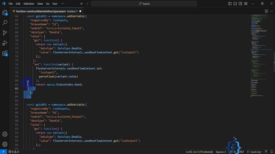
Task: Open the Search view in activity bar
Action: point(5,23)
